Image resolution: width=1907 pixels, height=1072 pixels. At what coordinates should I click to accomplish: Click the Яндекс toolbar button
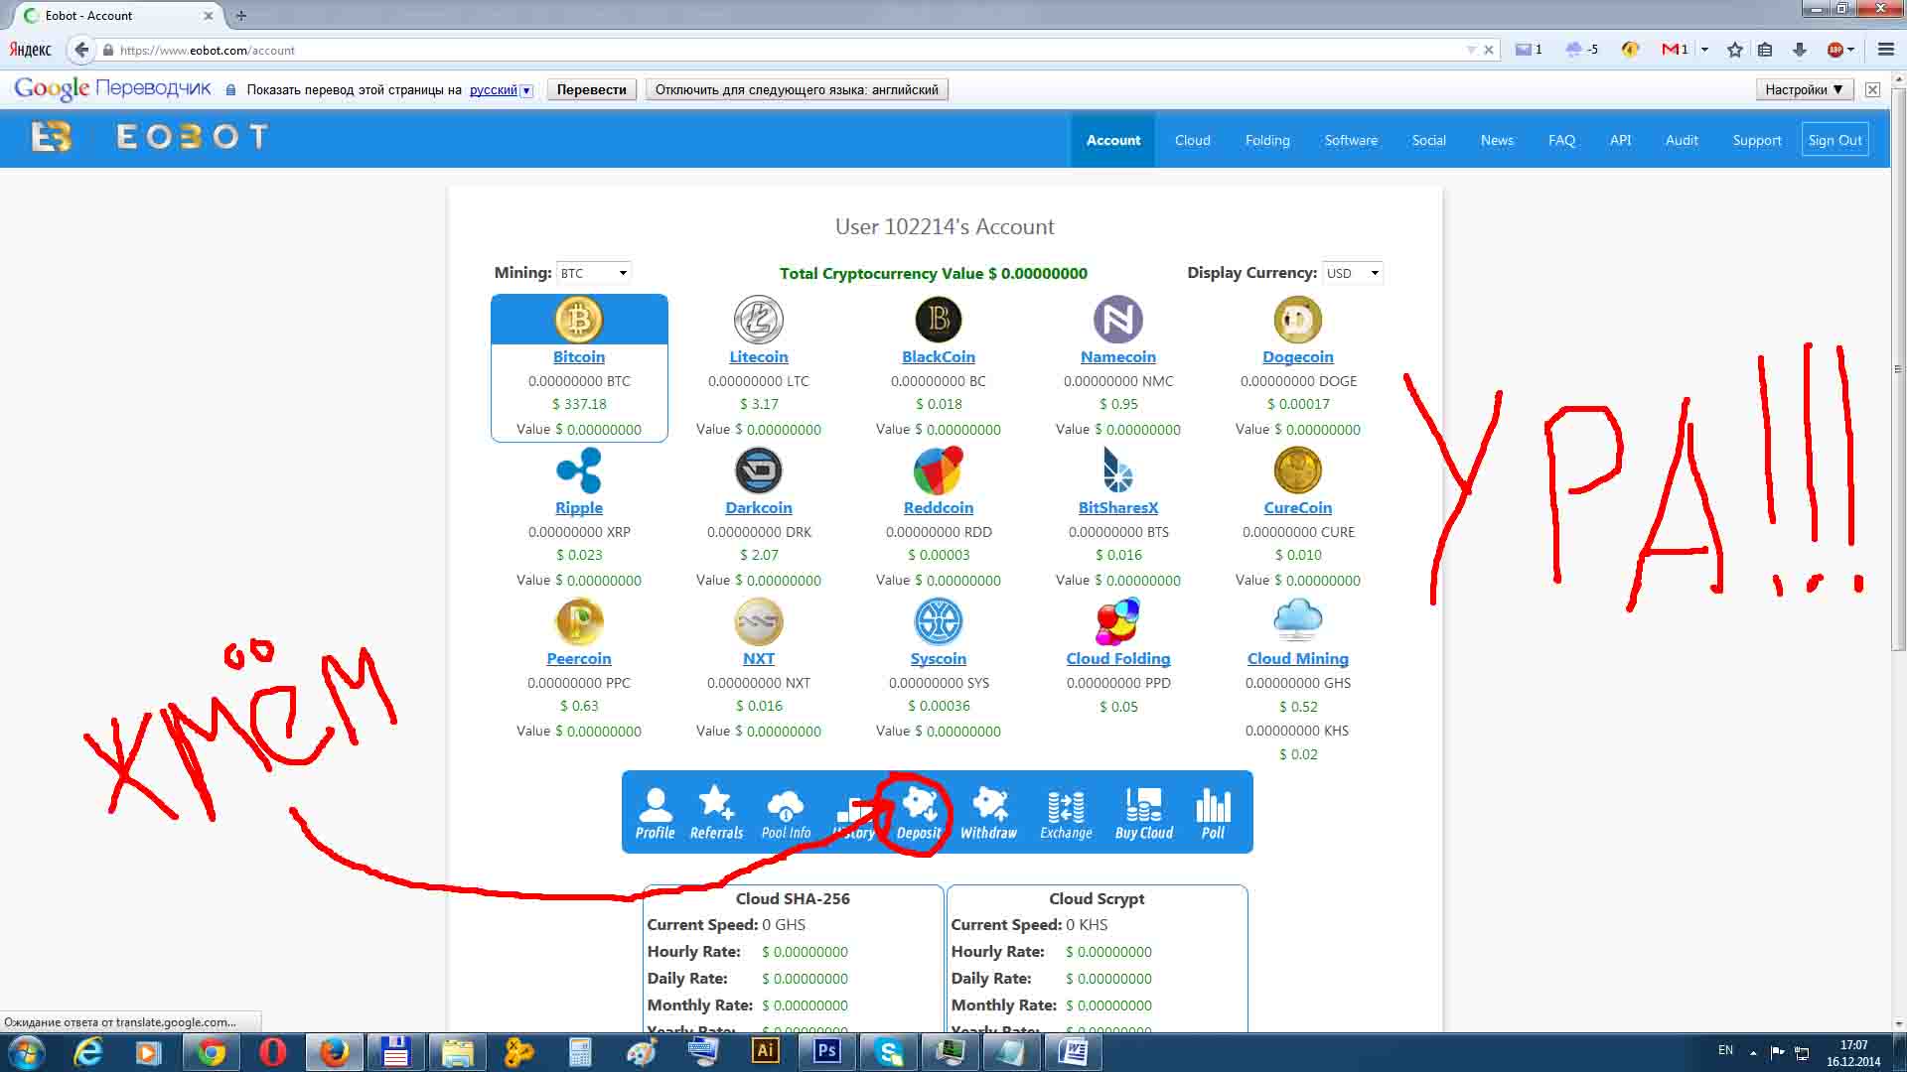[x=30, y=50]
